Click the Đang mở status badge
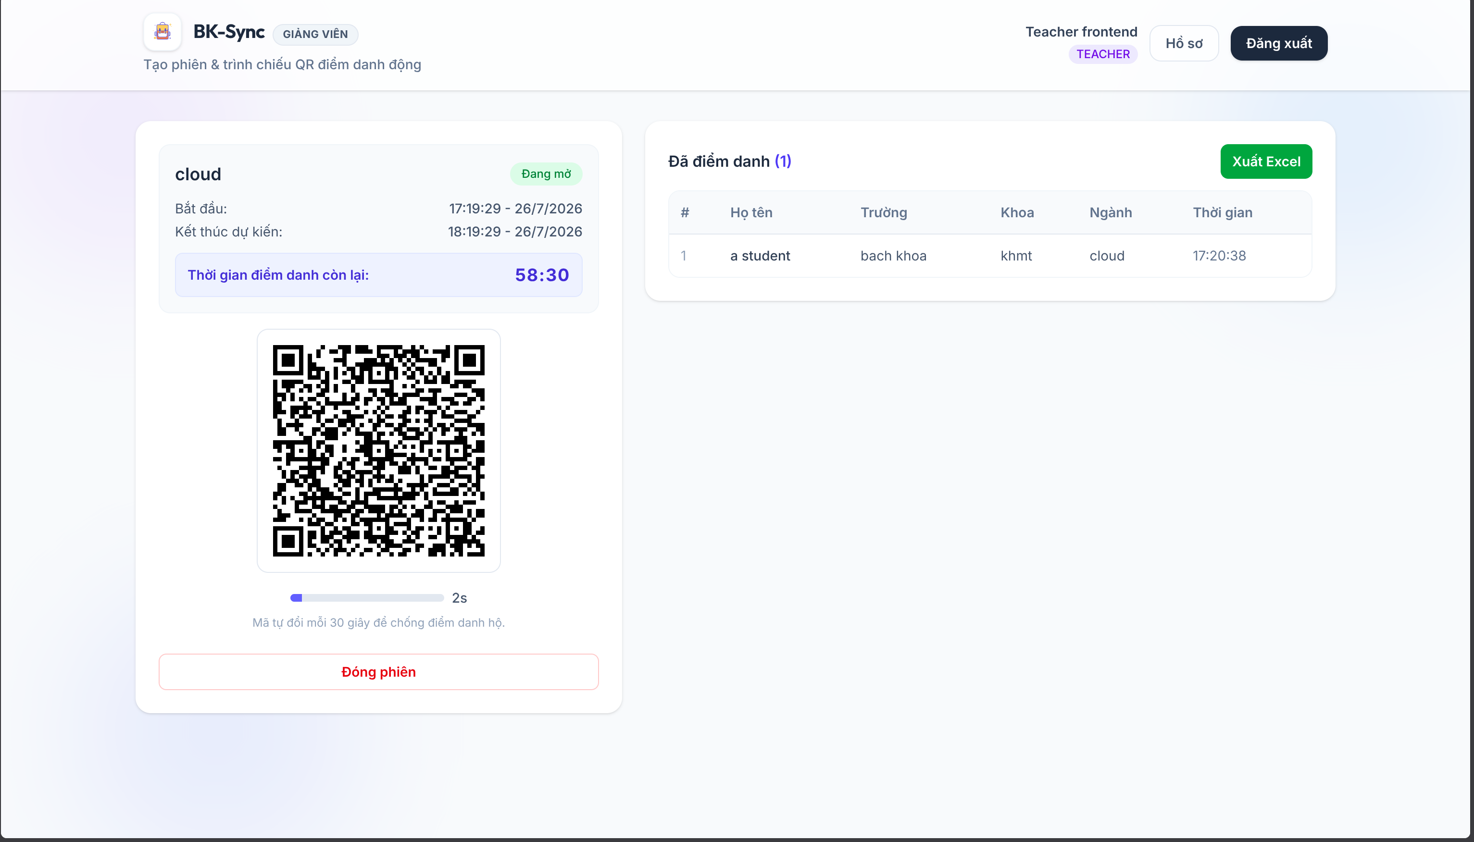 546,174
